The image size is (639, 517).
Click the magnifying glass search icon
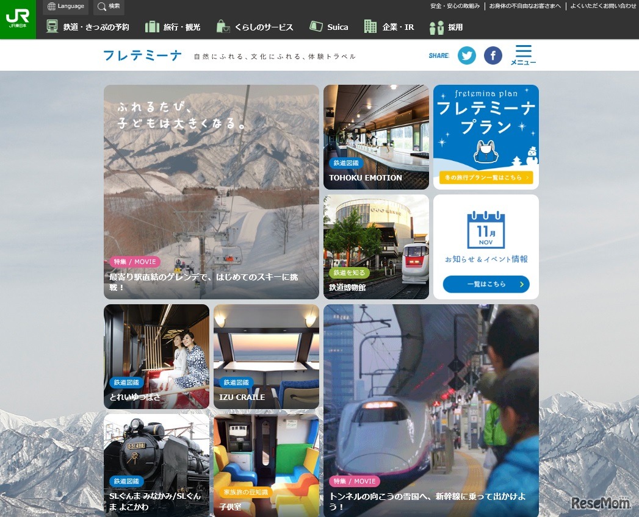102,7
